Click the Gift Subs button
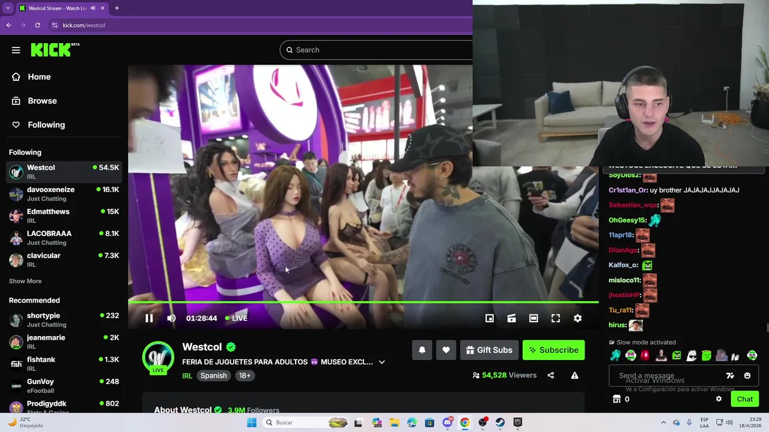 489,350
